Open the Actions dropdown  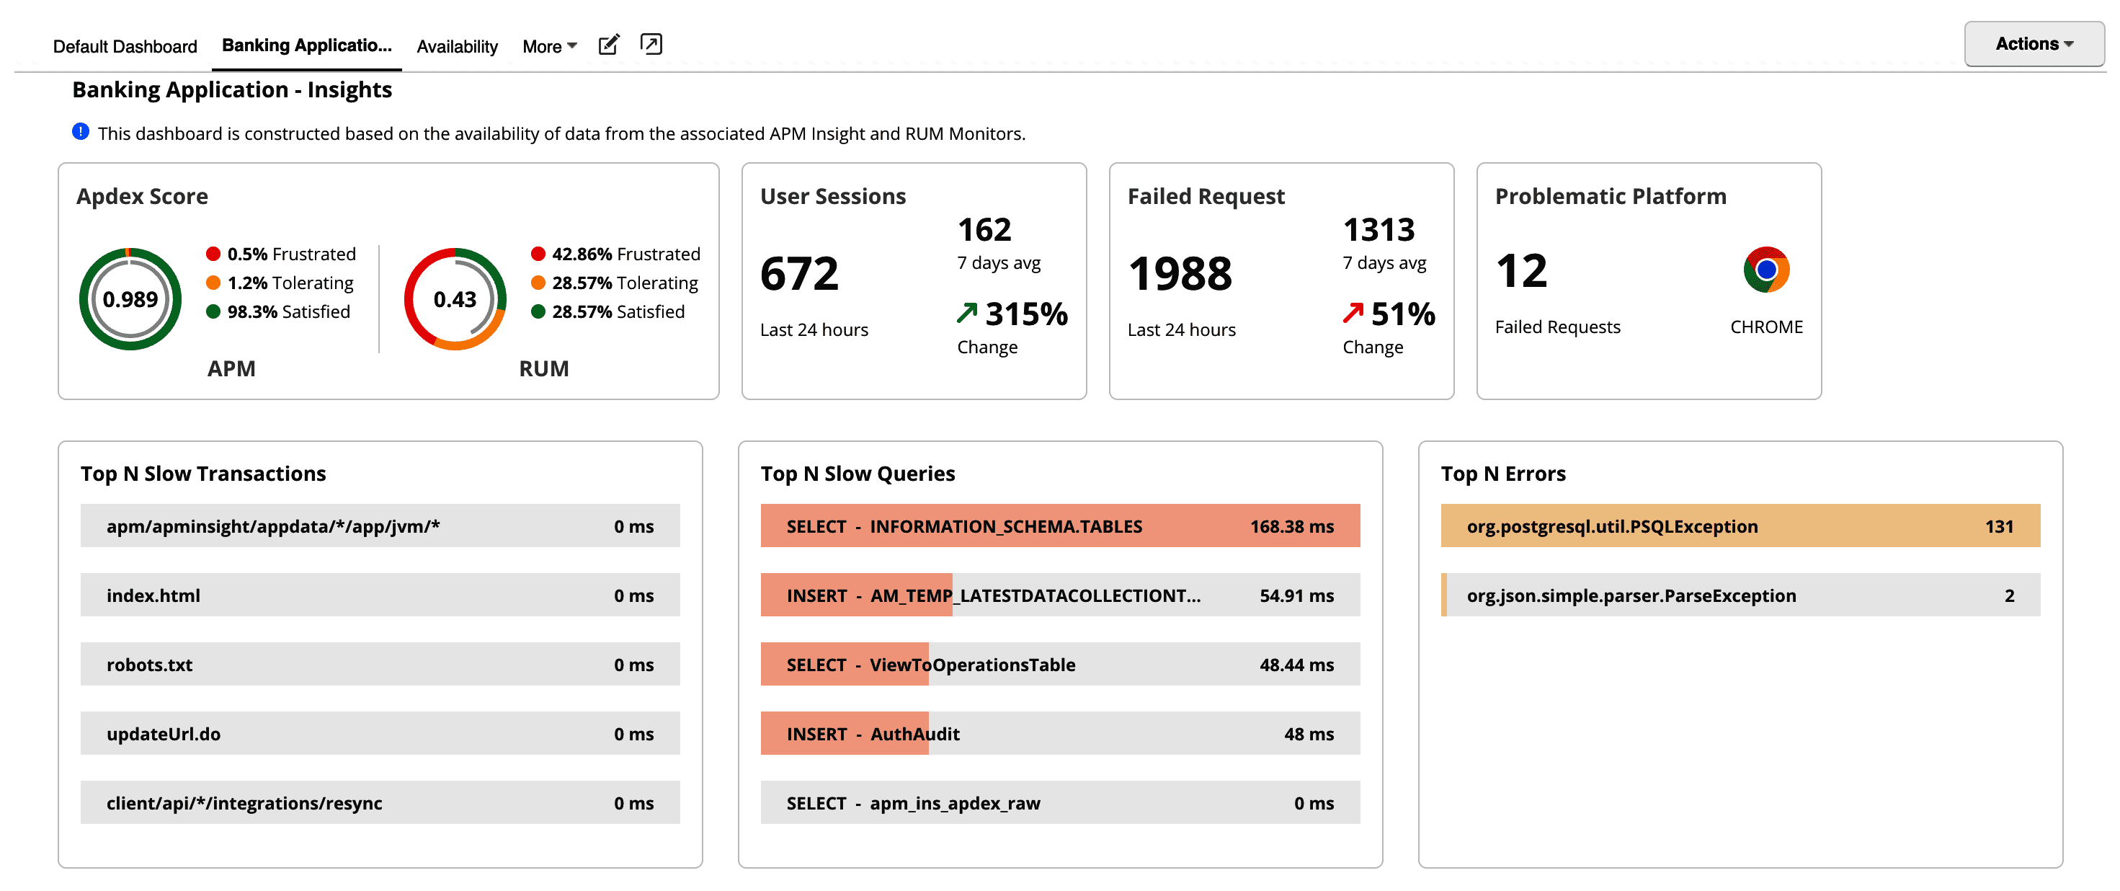(2033, 44)
